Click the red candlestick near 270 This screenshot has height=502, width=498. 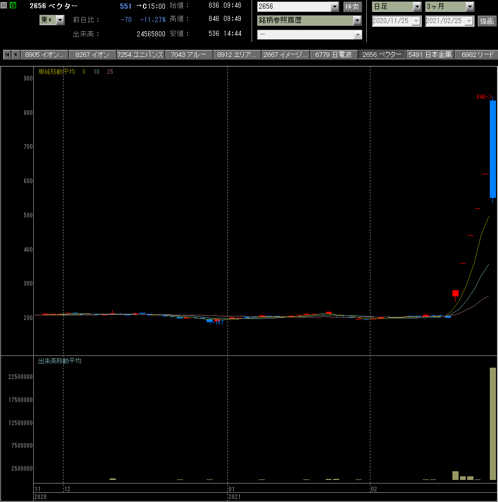coord(455,293)
